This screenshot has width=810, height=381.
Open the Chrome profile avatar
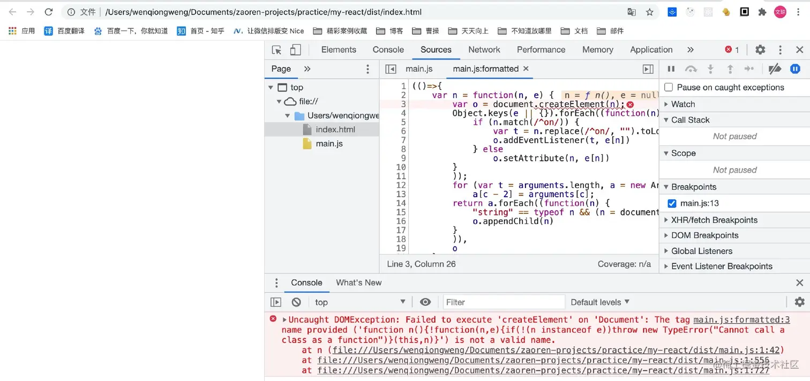pyautogui.click(x=780, y=12)
